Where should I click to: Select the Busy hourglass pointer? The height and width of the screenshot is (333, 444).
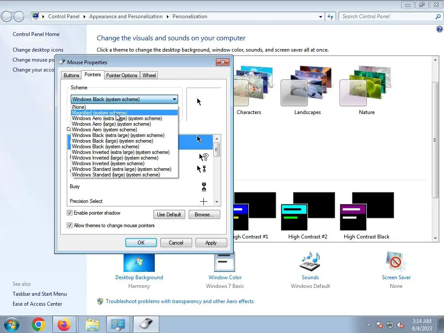(204, 186)
